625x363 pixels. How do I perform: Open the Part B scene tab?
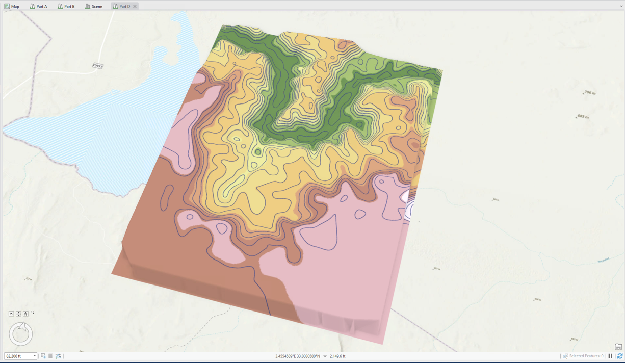click(66, 6)
